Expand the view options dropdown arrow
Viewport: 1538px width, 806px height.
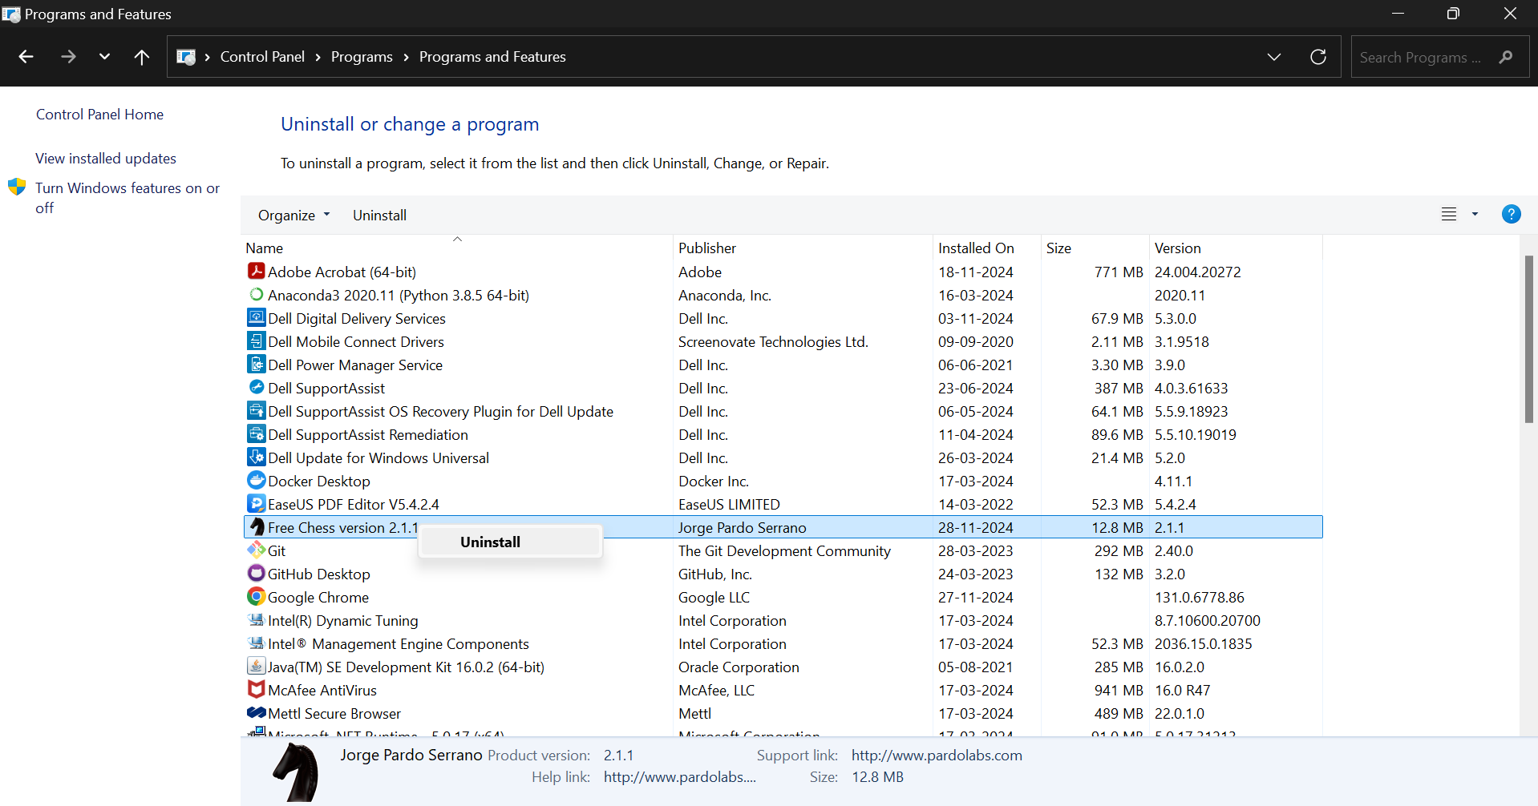click(1475, 215)
